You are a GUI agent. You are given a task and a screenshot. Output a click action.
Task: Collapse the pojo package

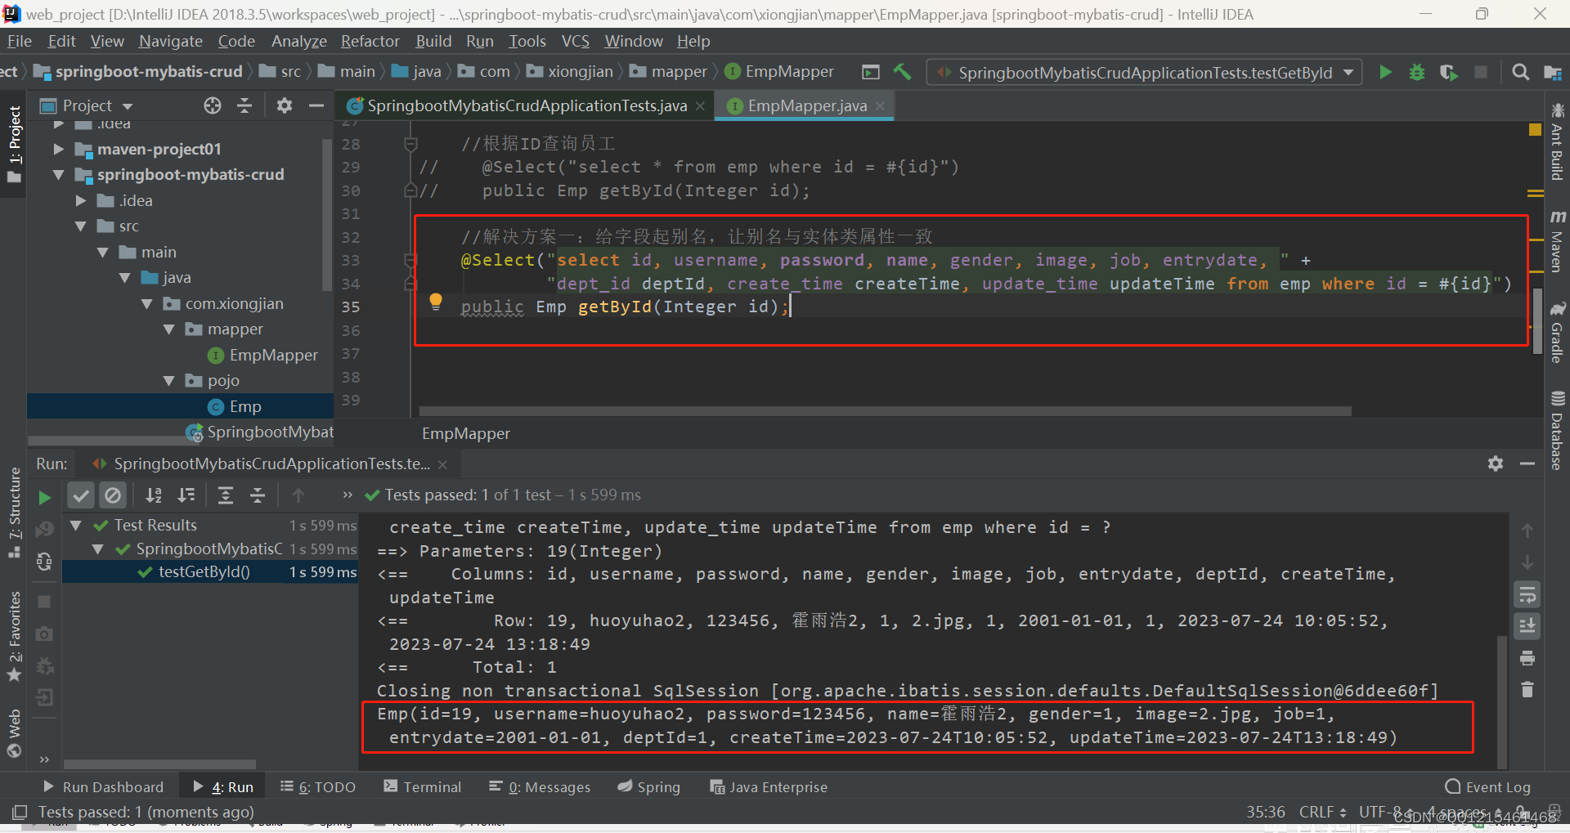169,381
